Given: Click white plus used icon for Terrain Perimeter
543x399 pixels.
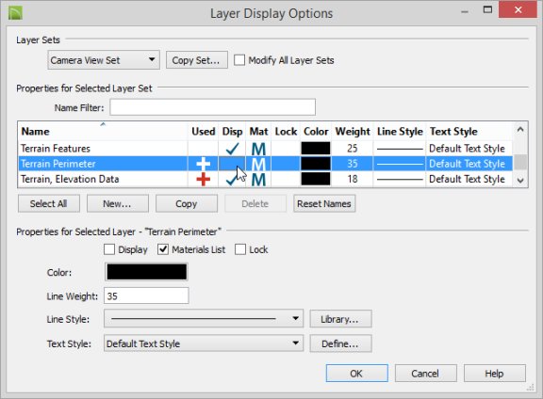Looking at the screenshot, I should click(x=204, y=164).
